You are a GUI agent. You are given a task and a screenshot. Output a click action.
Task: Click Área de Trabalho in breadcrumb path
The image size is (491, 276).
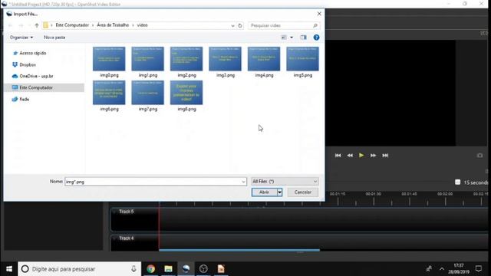[x=113, y=25]
